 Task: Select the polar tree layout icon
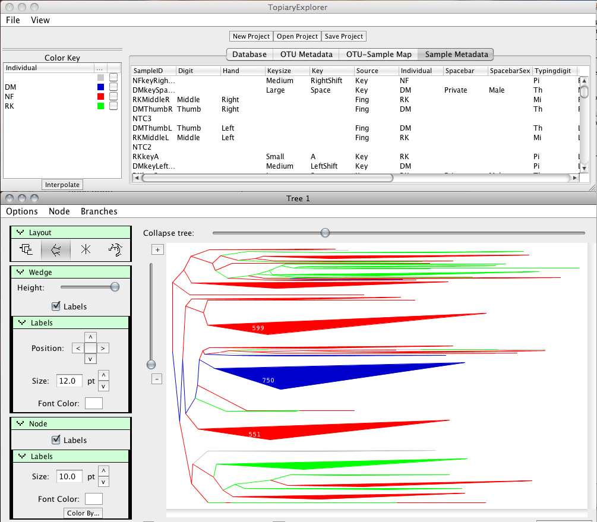(115, 250)
